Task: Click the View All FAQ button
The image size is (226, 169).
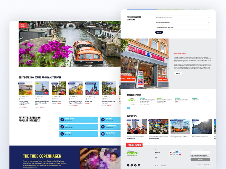Action: point(159,32)
